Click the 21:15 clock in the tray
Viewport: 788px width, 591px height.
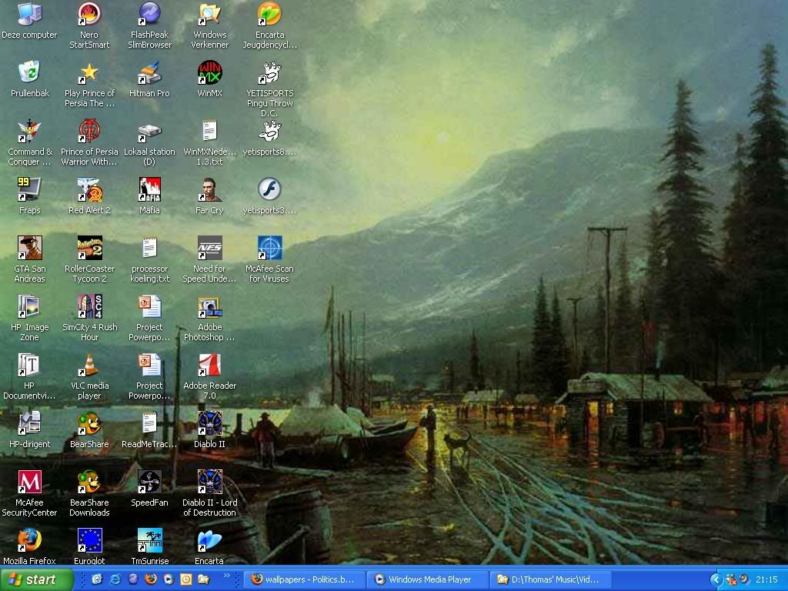coord(766,580)
